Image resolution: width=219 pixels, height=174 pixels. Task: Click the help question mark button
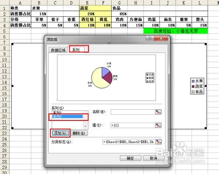click(x=150, y=38)
